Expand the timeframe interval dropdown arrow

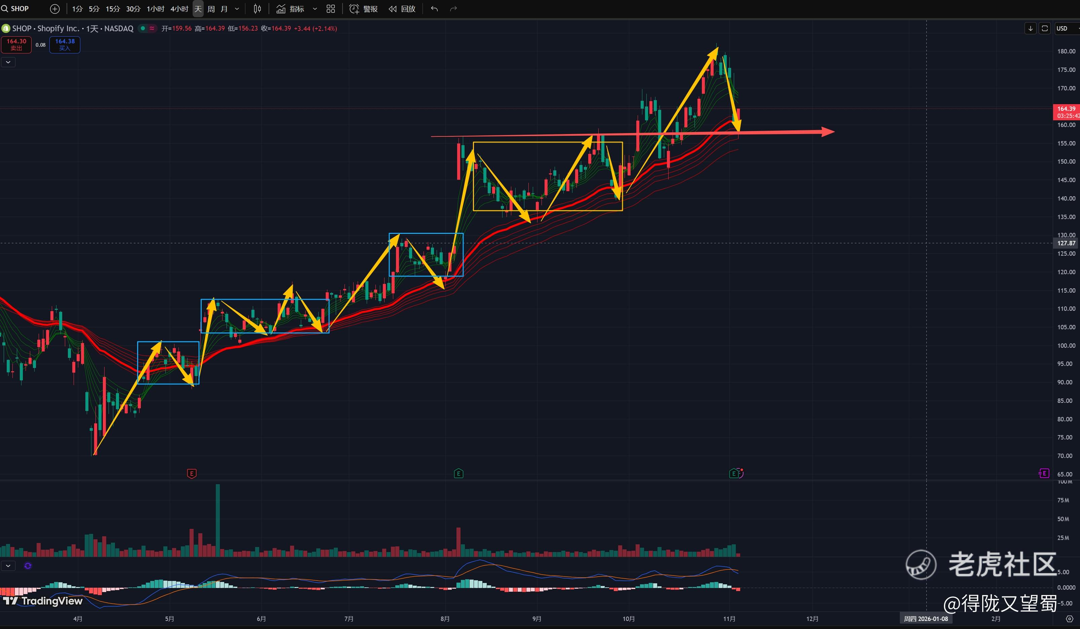point(237,9)
